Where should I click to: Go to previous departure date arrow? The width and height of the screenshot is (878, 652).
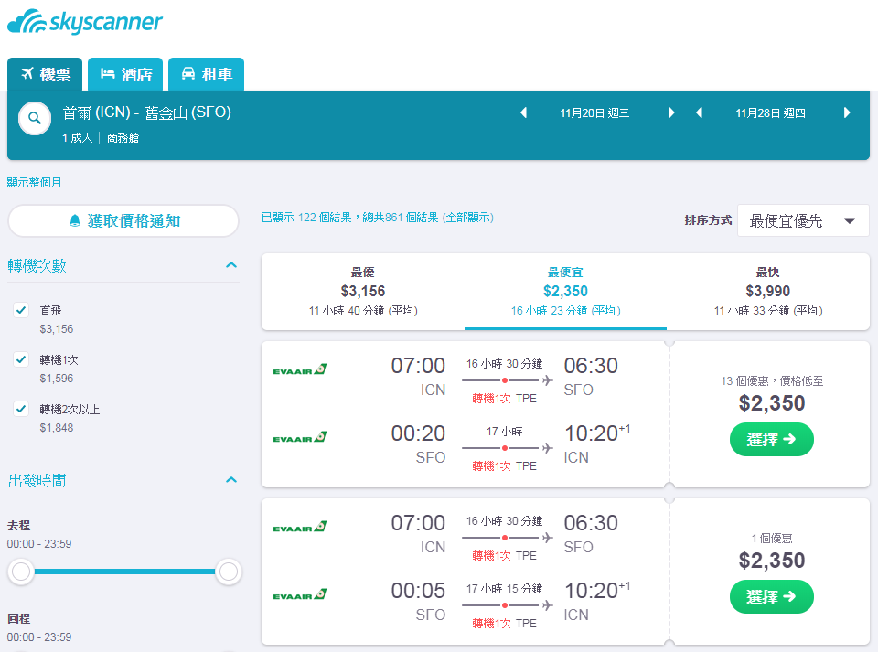(523, 113)
